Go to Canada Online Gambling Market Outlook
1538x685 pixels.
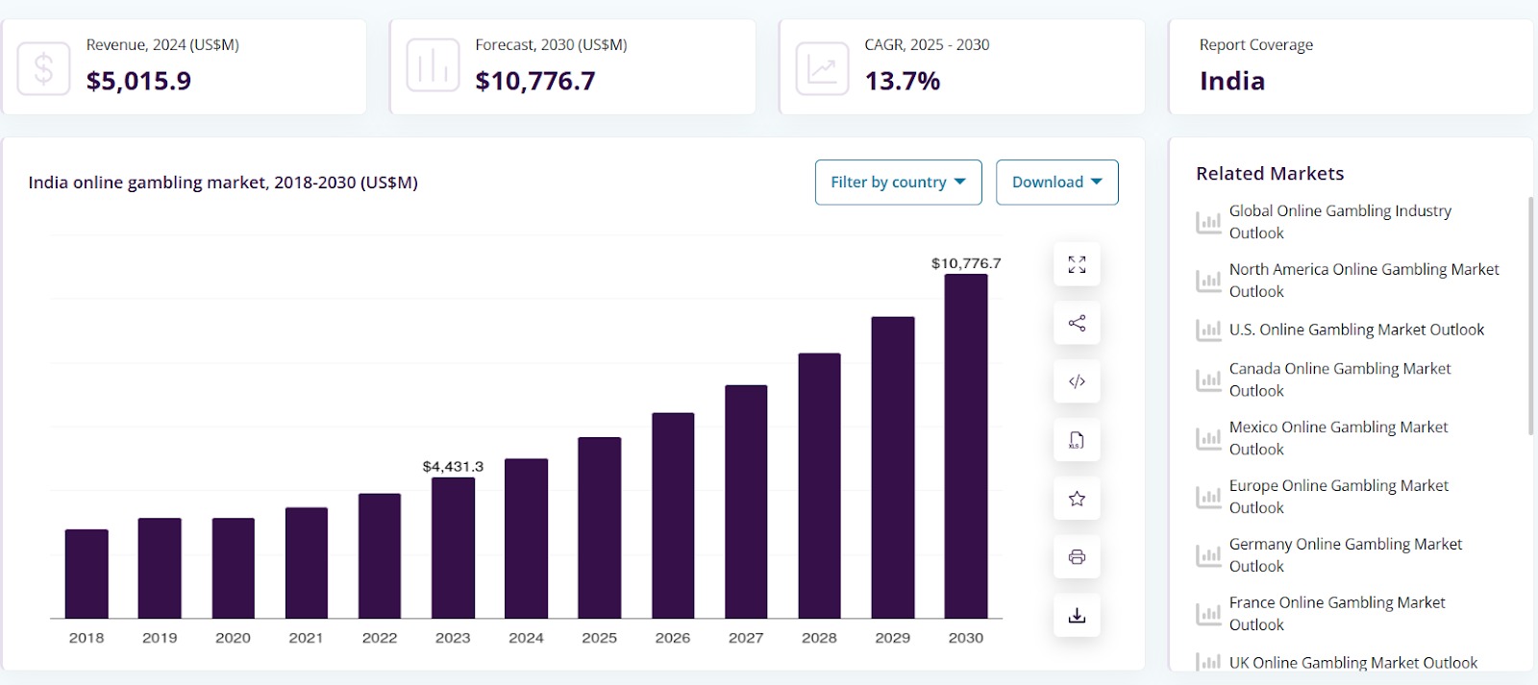[1340, 379]
